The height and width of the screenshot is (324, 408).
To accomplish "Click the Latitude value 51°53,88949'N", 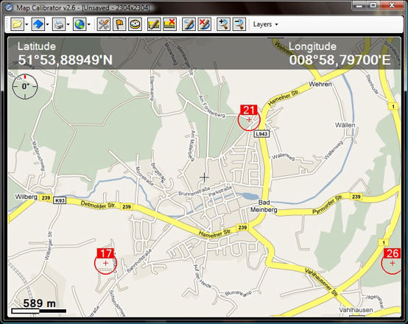I will coord(66,60).
